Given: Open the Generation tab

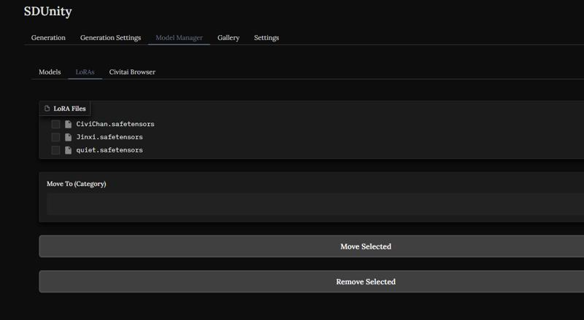Looking at the screenshot, I should tap(48, 38).
